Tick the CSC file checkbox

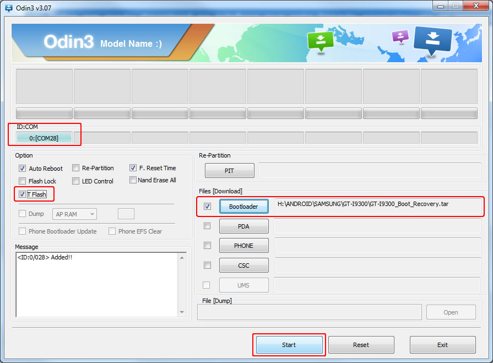coord(207,266)
